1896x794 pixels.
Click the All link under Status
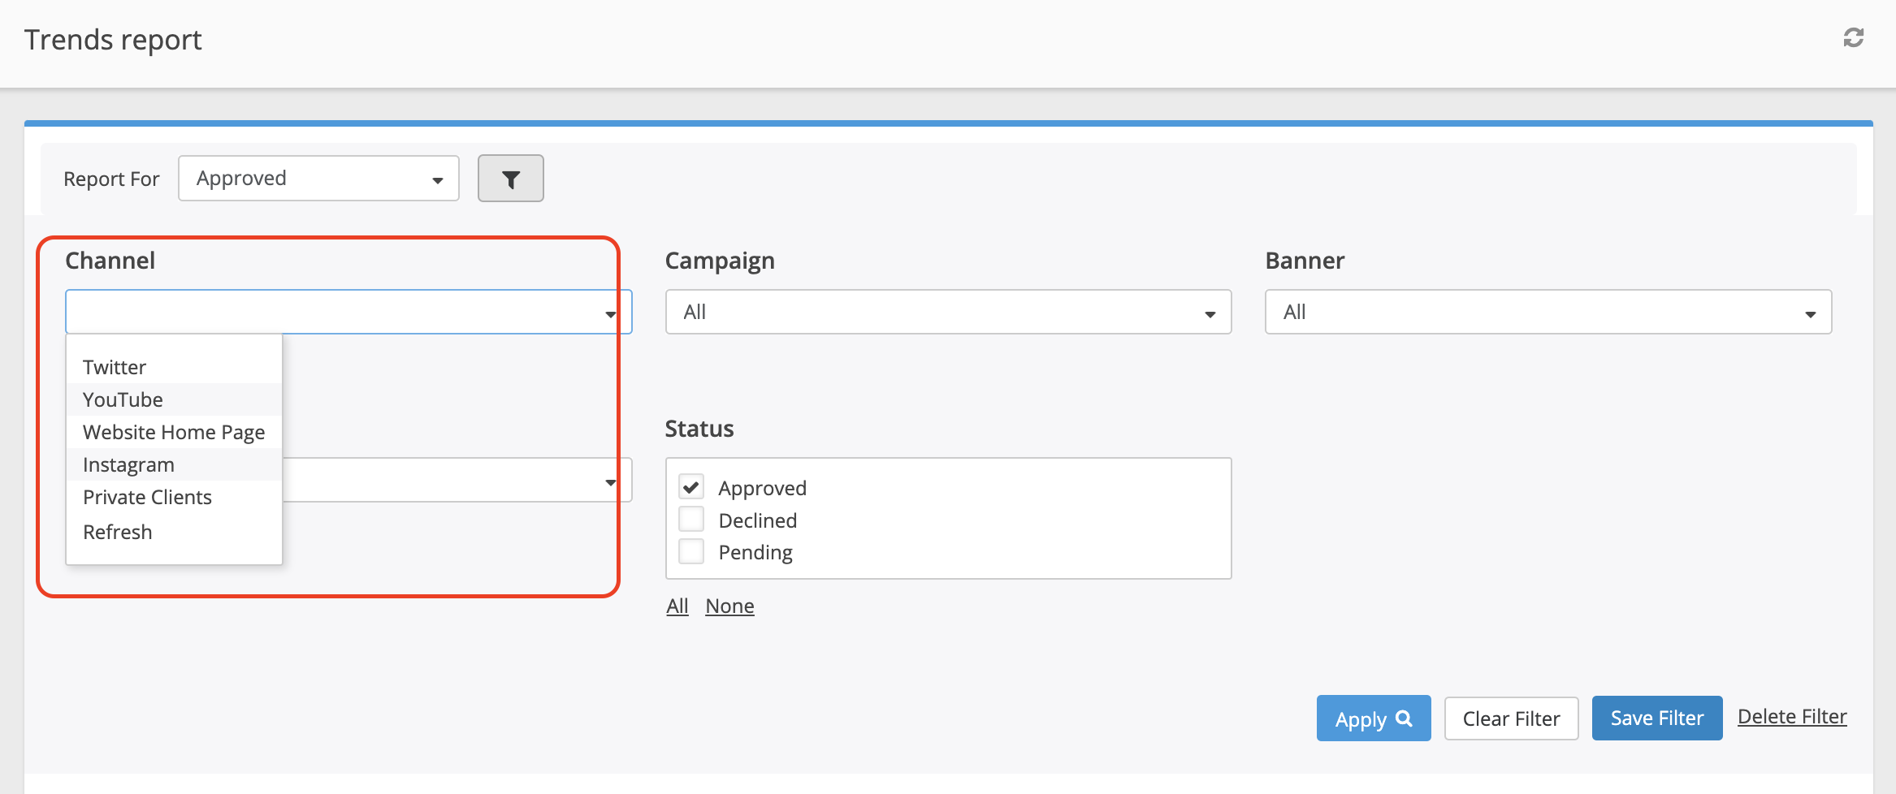677,606
